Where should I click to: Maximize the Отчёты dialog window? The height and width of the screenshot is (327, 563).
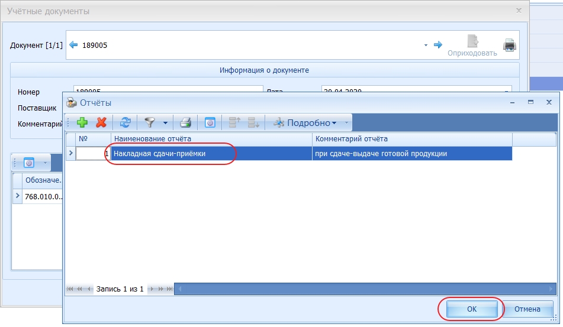point(530,102)
